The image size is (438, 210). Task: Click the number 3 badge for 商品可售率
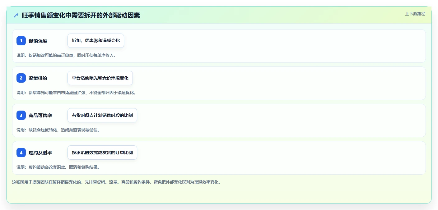(21, 115)
